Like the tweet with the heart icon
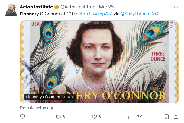This screenshot has height=123, width=184. (x=94, y=117)
